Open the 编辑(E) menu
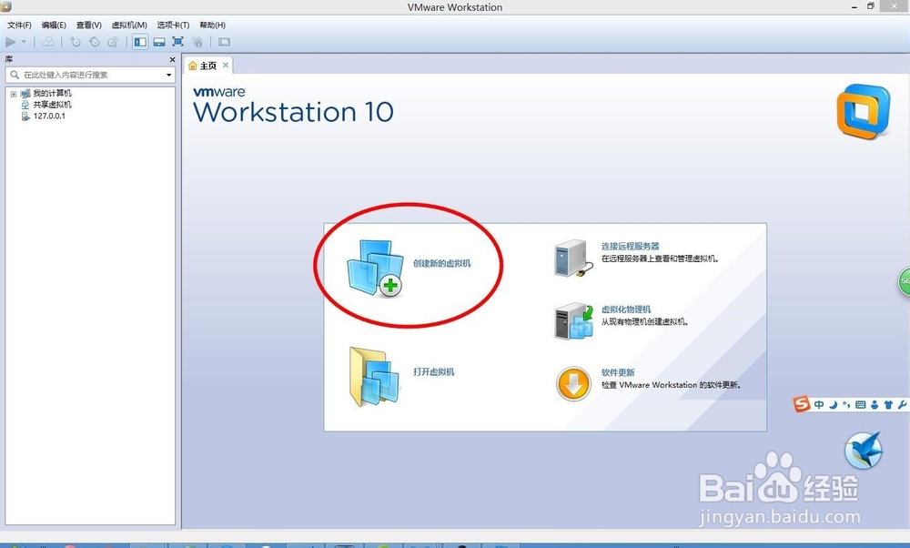 [54, 25]
